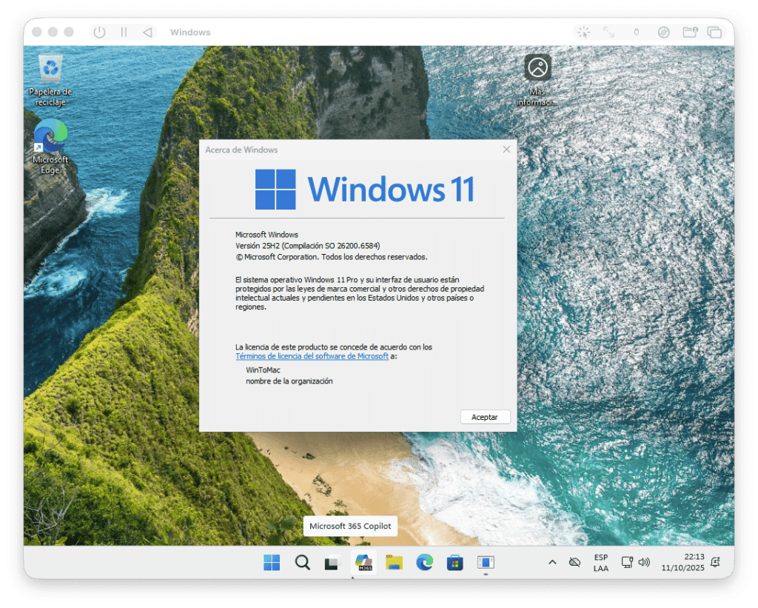Open Términos de licencia del software link
758x608 pixels.
(x=312, y=356)
